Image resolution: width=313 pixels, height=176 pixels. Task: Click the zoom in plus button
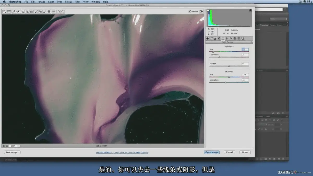pos(7,146)
